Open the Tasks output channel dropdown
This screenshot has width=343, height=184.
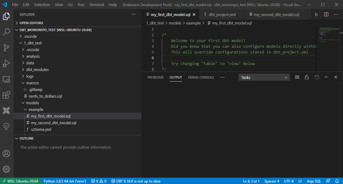click(264, 77)
